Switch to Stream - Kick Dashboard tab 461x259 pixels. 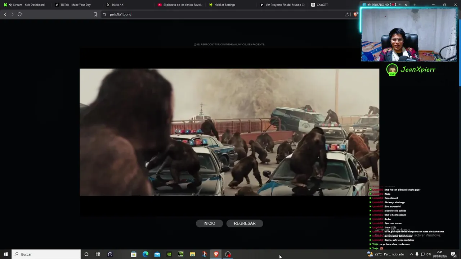26,5
